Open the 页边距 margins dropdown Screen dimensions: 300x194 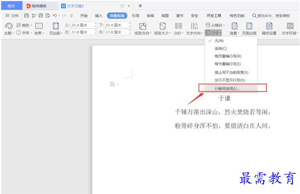coord(56,29)
